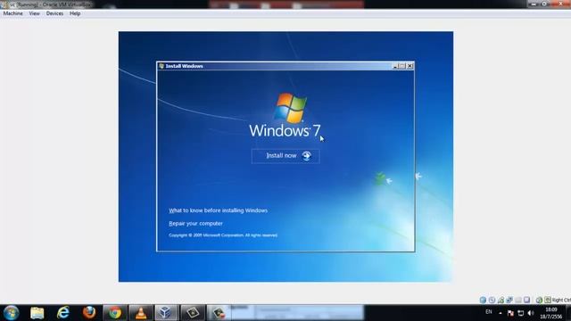Click the network tray icon
Screen dimensions: 571x321
tap(521, 313)
